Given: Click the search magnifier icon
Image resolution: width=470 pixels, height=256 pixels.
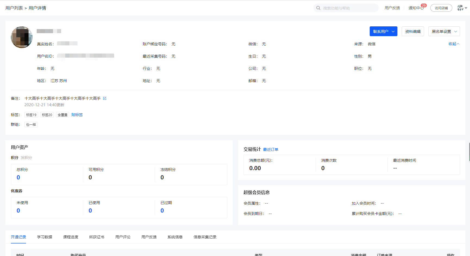Looking at the screenshot, I should pos(318,8).
